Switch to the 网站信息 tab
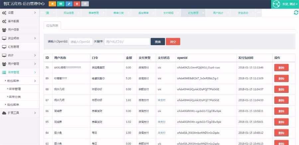The height and width of the screenshot is (145, 299). (x=69, y=13)
